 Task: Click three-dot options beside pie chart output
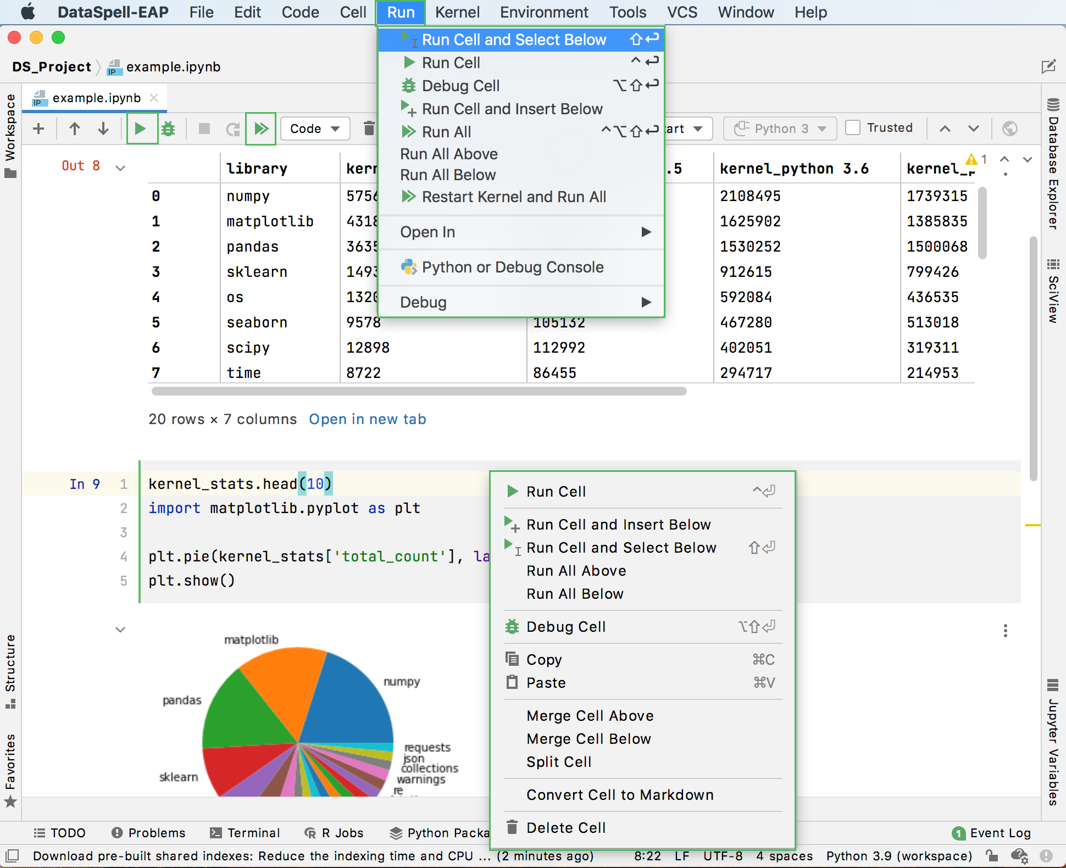click(1006, 631)
